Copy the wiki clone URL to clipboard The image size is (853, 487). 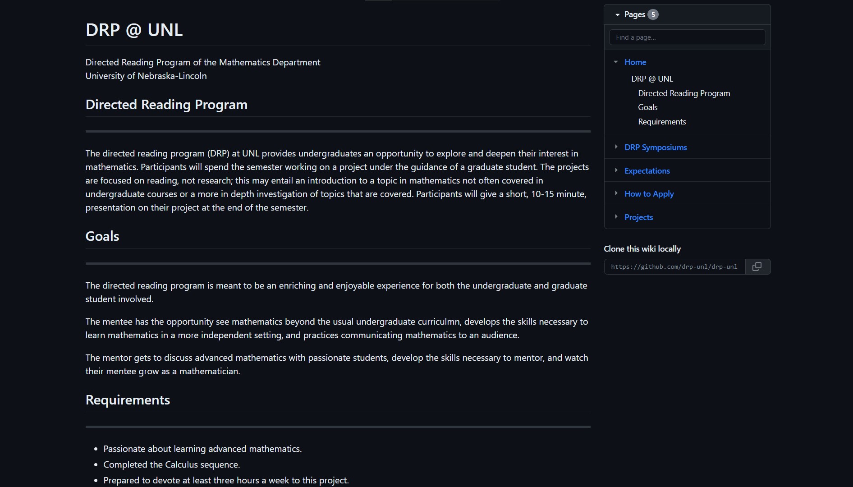coord(757,266)
